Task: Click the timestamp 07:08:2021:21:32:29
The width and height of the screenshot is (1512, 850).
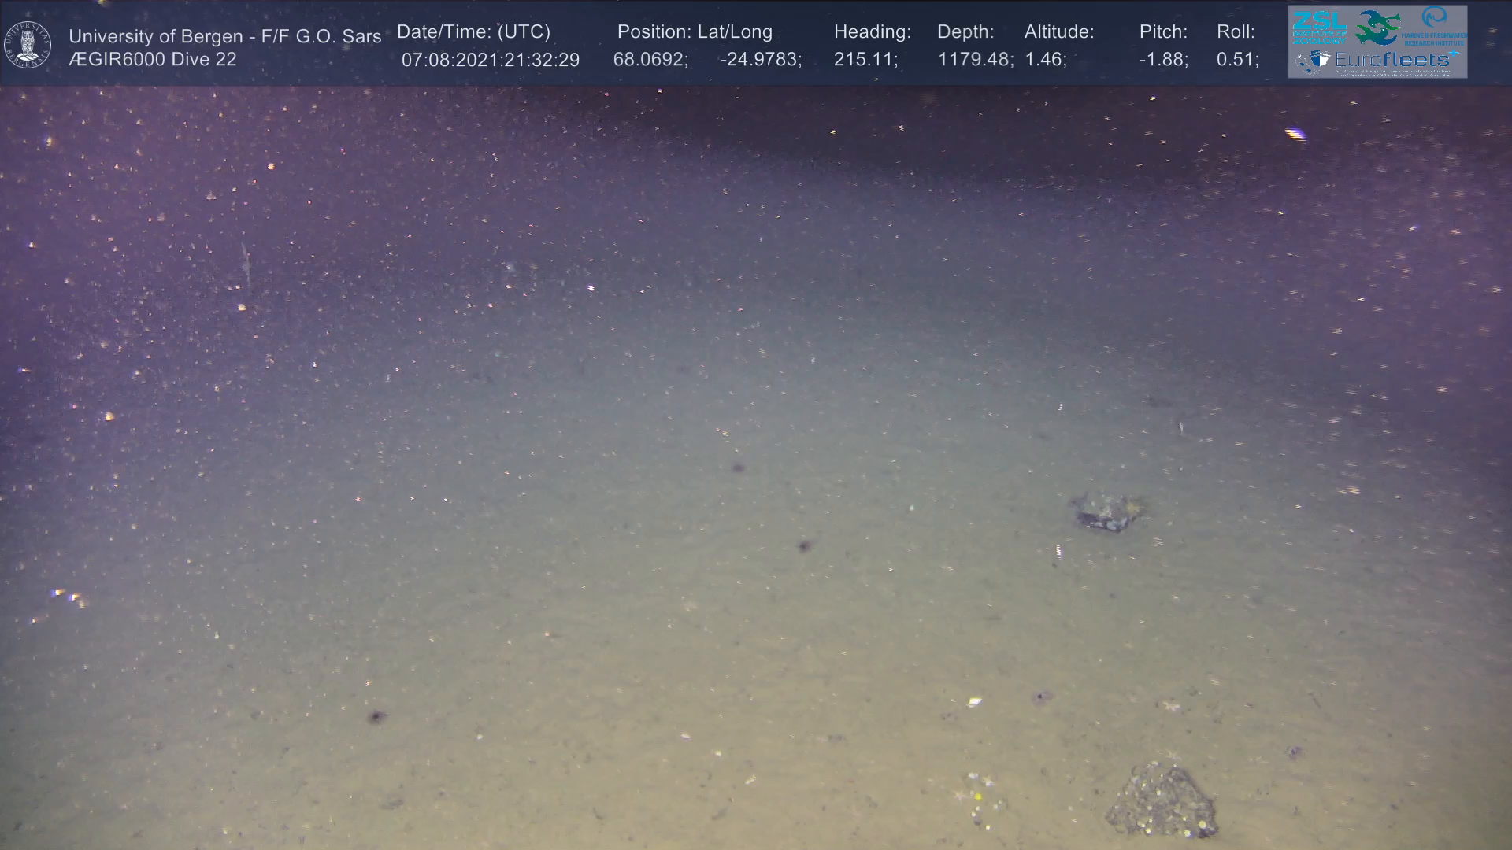Action: 490,60
